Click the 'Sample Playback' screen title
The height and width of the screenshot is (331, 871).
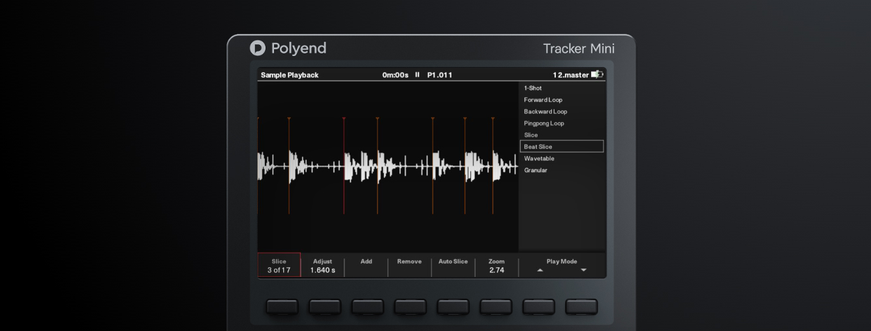pyautogui.click(x=290, y=75)
